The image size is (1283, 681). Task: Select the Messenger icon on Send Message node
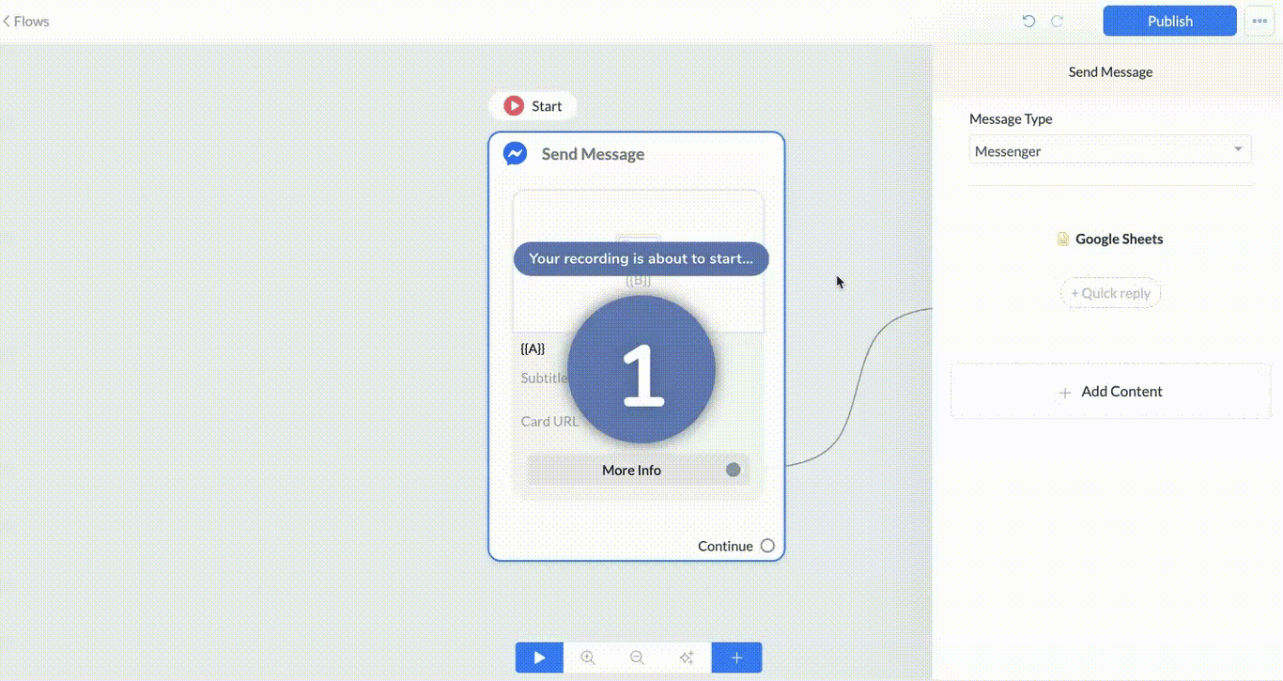514,153
